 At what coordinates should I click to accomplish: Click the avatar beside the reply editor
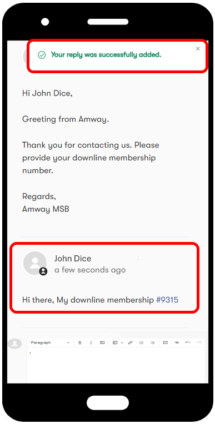coord(15,344)
